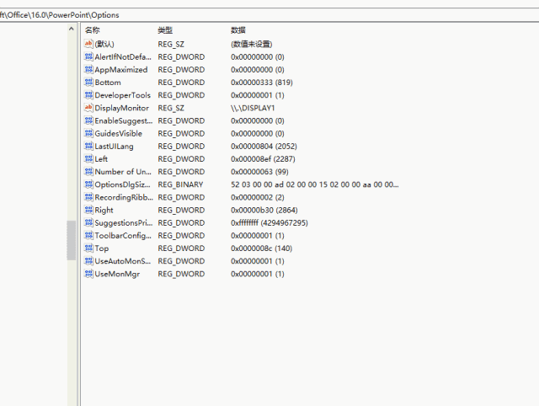Viewport: 539px width, 406px height.
Task: Click the DWORD icon beside Top
Action: pyautogui.click(x=88, y=248)
